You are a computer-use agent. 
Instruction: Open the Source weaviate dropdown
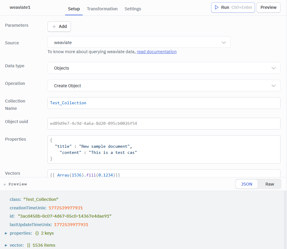pos(139,43)
